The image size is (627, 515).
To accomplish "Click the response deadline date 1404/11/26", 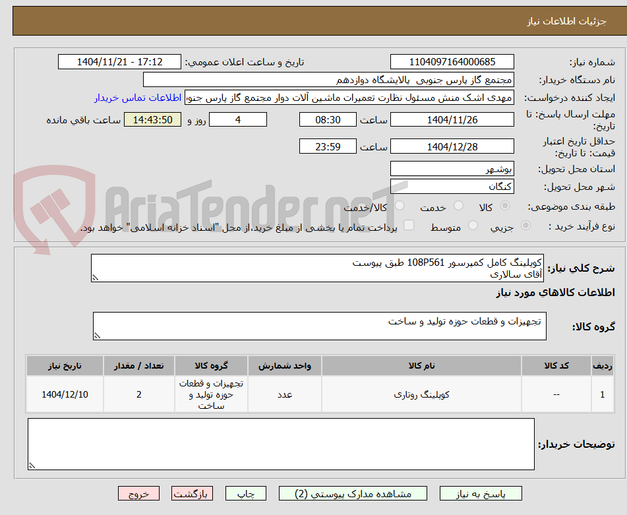I will (452, 119).
